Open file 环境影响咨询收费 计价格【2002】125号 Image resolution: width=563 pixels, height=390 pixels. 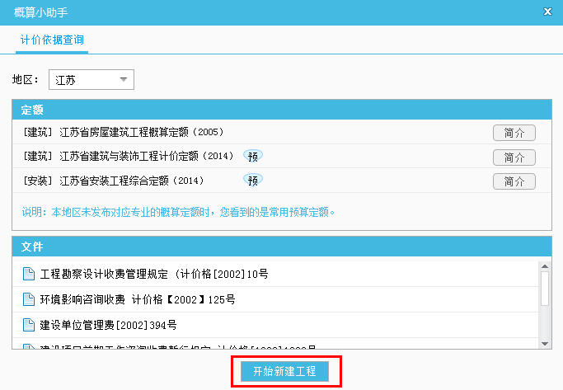pyautogui.click(x=137, y=298)
